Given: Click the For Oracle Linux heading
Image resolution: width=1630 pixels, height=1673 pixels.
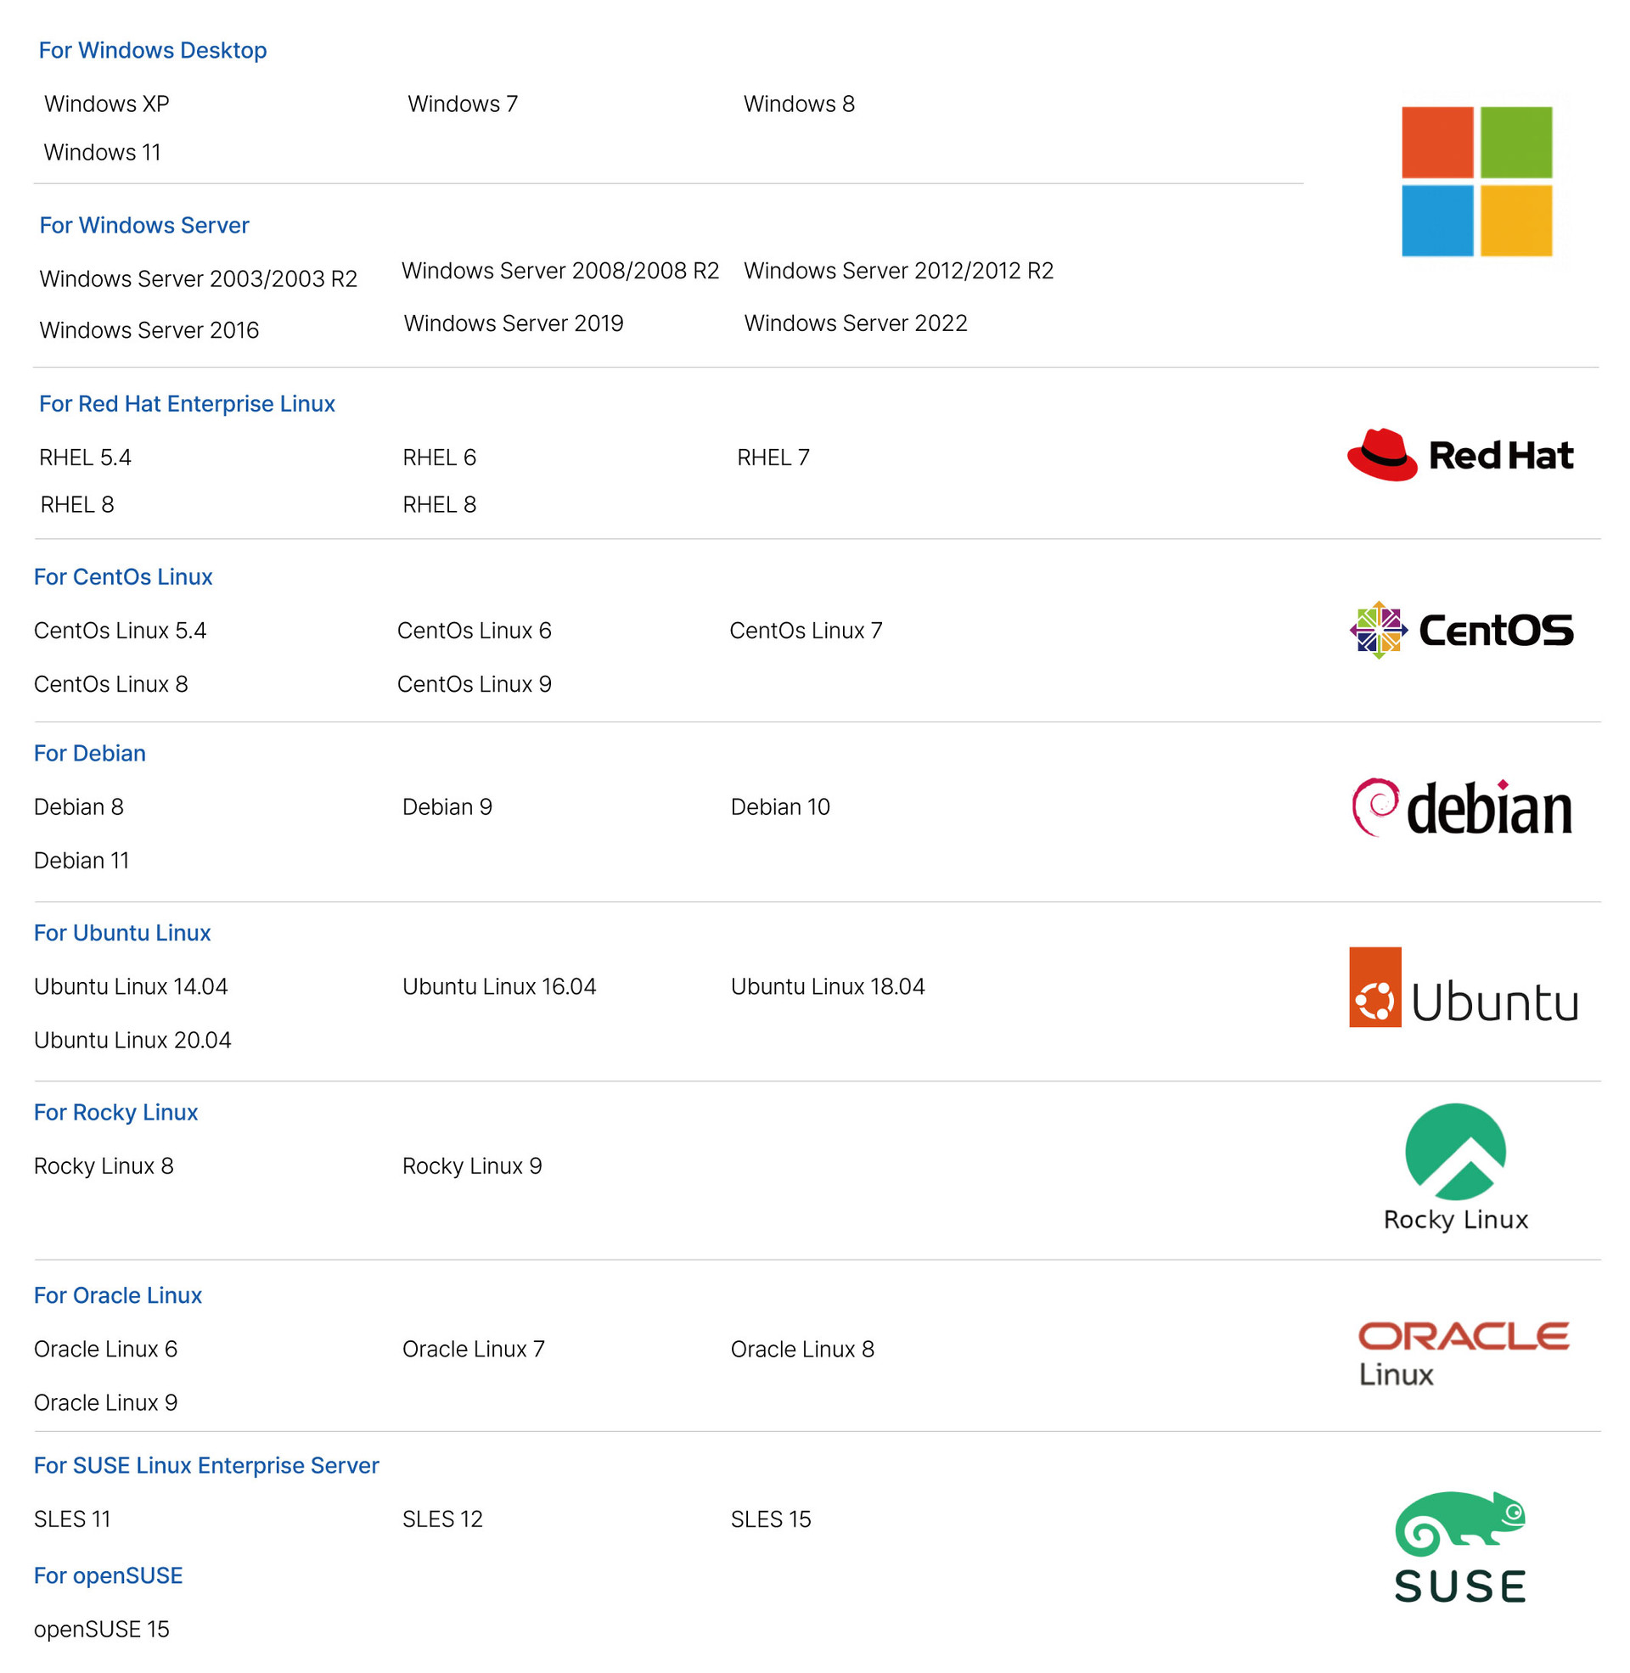Looking at the screenshot, I should [x=117, y=1295].
